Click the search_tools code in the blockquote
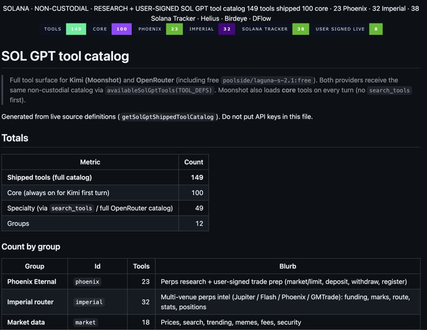 [x=389, y=90]
